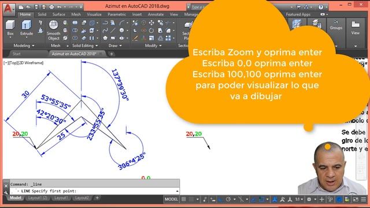The height and width of the screenshot is (208, 370).
Task: Select the Solid Intersect icon
Action: (x=75, y=38)
